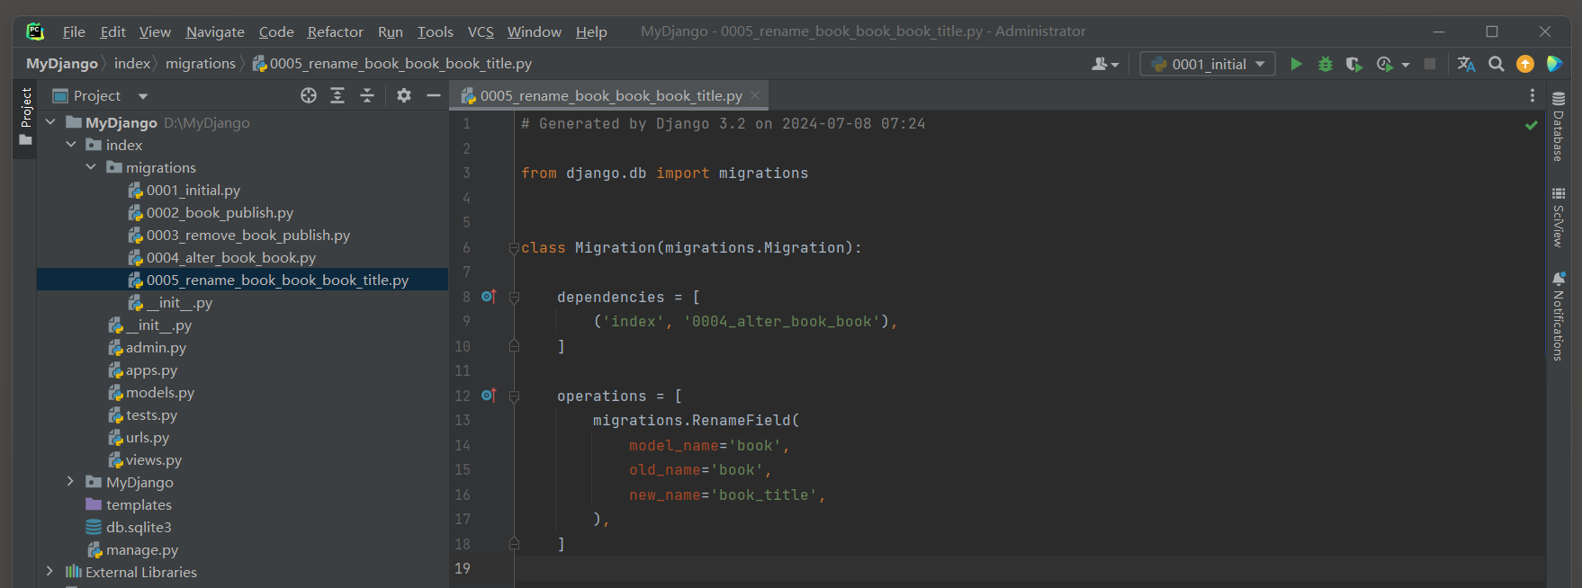1582x588 pixels.
Task: Open the File menu
Action: 74,31
